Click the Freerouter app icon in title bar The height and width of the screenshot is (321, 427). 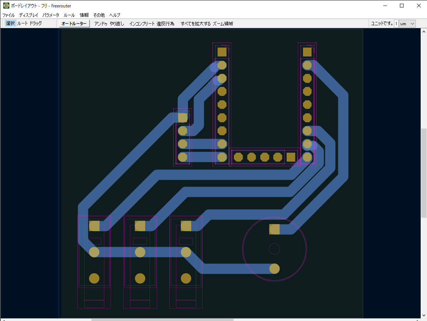tap(6, 6)
